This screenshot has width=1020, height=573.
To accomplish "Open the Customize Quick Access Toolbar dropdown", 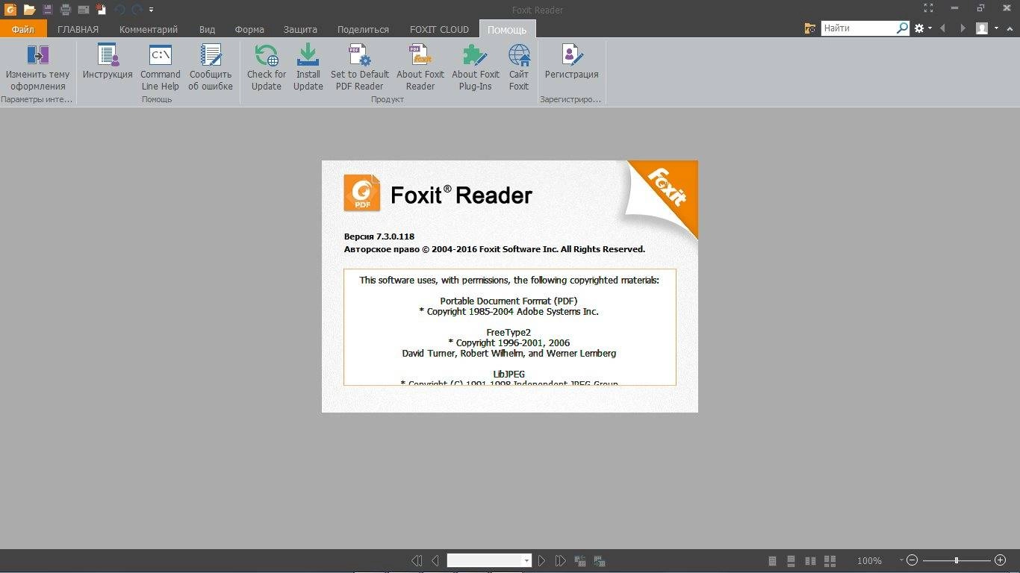I will click(x=151, y=10).
